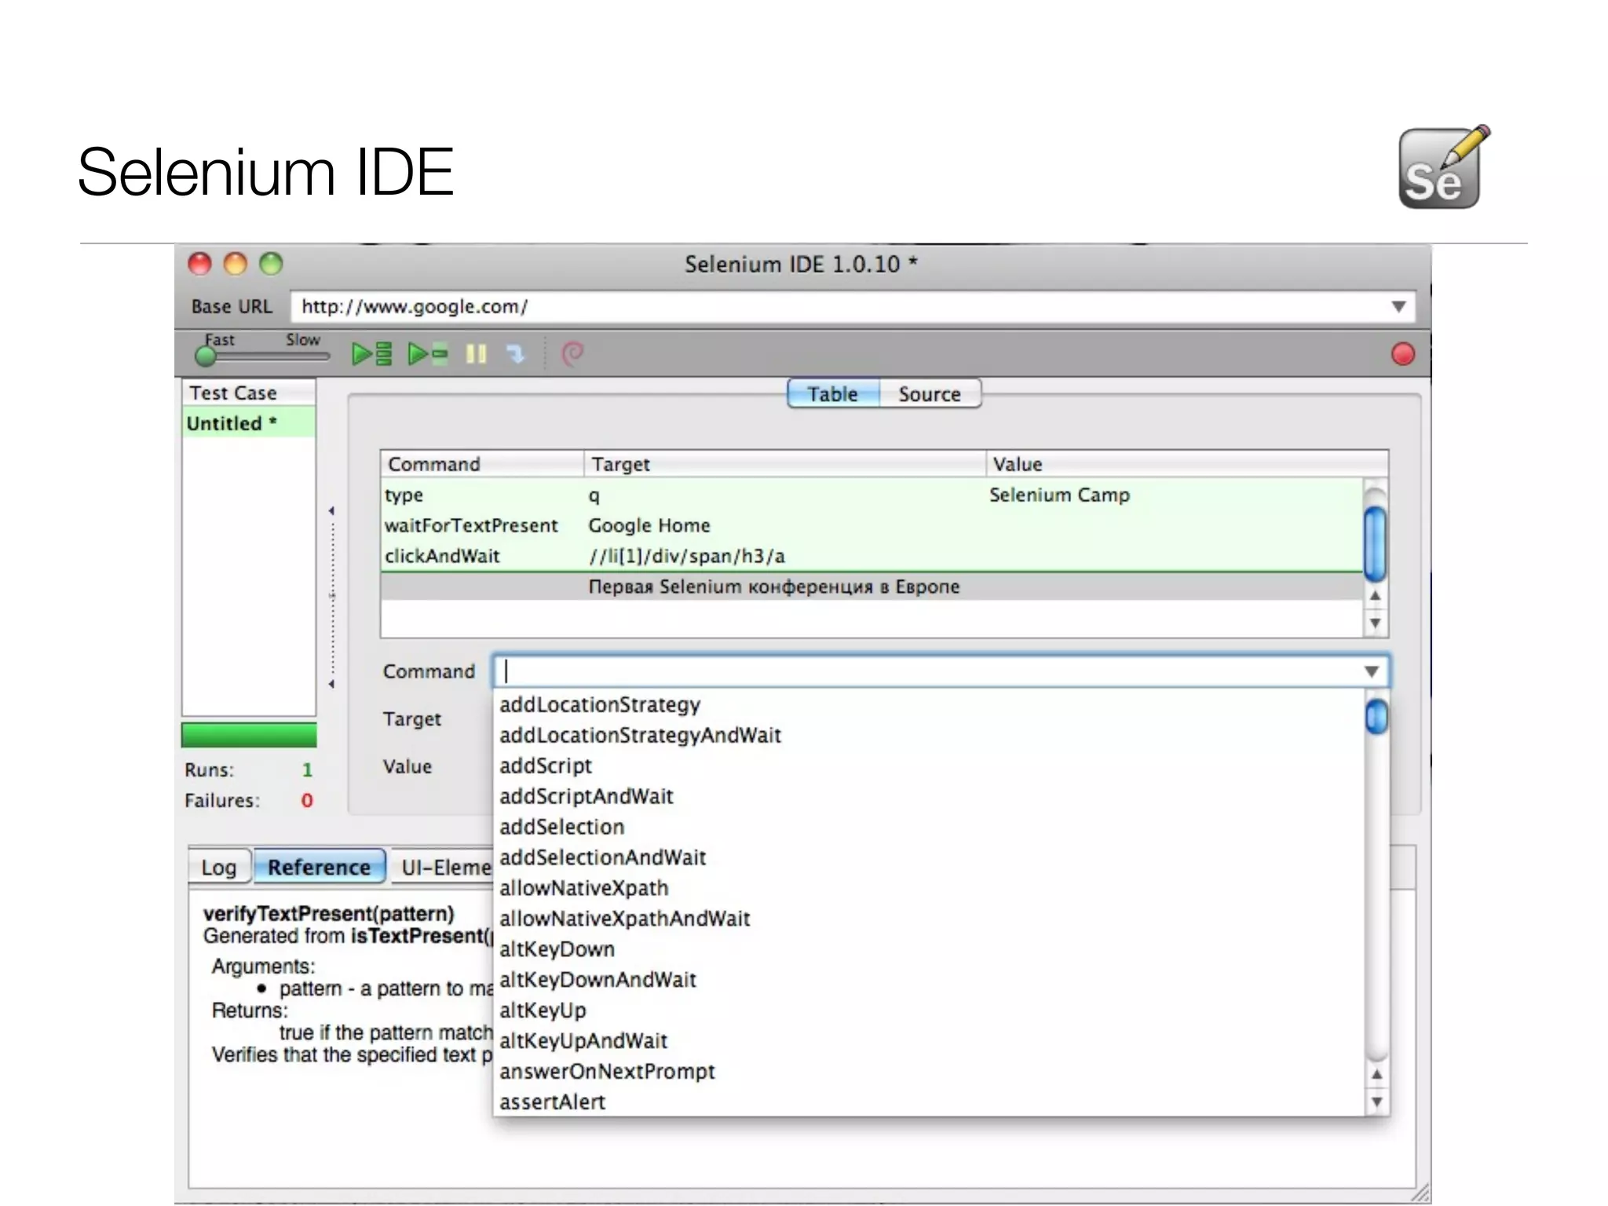Toggle the red Record button
The image size is (1608, 1206).
[1402, 354]
